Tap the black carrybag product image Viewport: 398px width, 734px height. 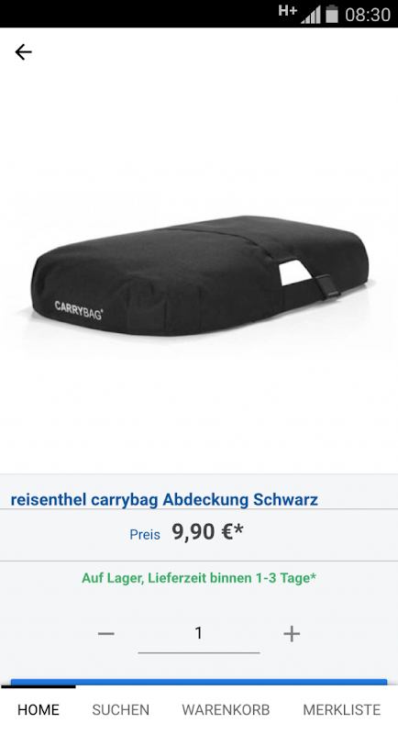point(200,276)
